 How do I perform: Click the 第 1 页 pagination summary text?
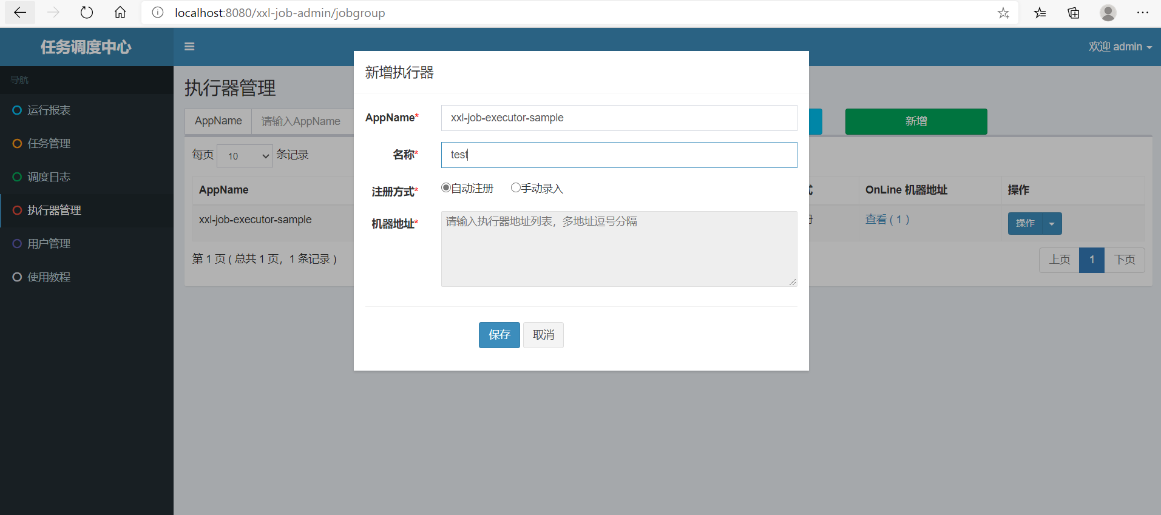pos(265,259)
